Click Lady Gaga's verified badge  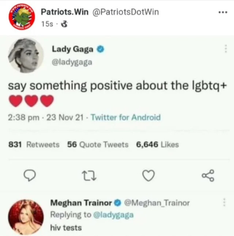coord(100,49)
